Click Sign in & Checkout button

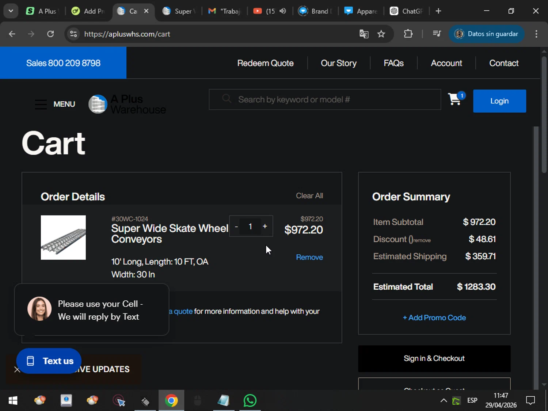pos(434,359)
